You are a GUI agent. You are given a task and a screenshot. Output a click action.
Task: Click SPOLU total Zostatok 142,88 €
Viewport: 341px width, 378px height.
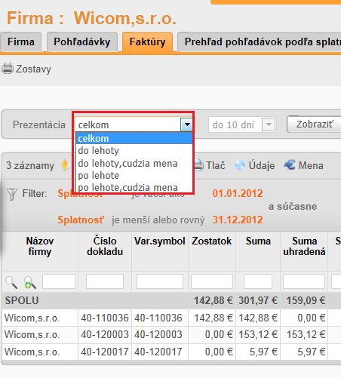click(x=214, y=300)
